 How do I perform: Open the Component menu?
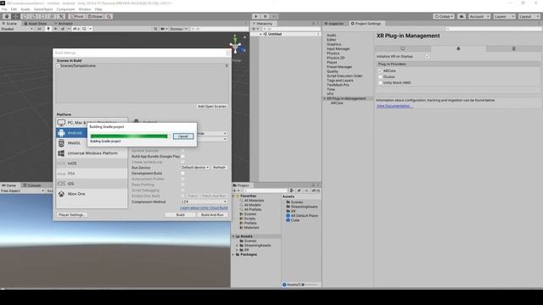[x=65, y=9]
